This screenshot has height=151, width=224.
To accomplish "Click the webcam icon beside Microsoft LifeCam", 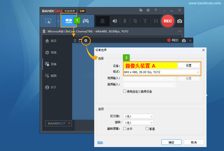I will click(x=44, y=31).
